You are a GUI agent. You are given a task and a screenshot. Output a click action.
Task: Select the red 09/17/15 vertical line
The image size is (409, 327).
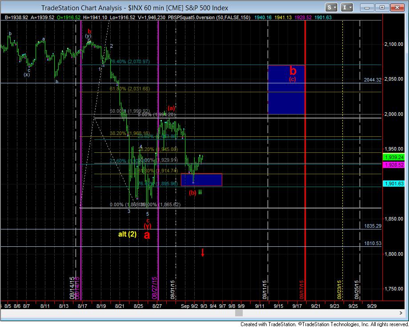(x=305, y=178)
